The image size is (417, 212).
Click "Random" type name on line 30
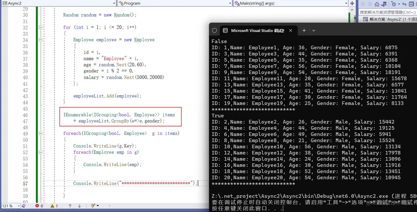pyautogui.click(x=71, y=15)
